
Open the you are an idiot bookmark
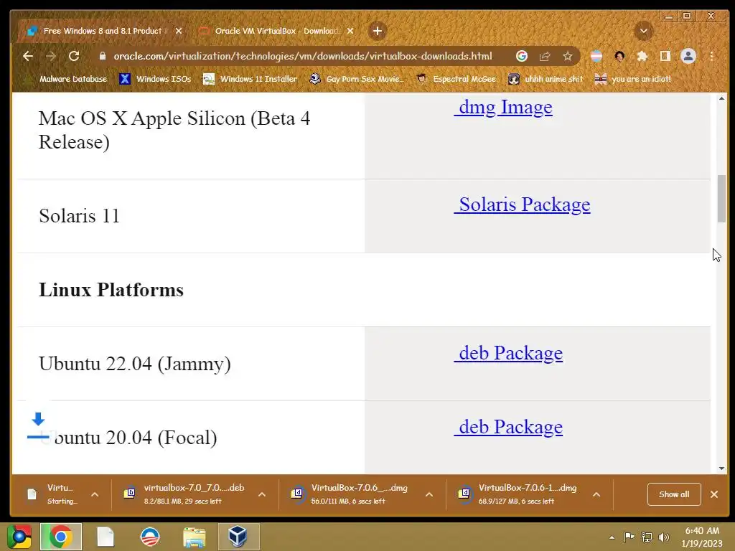[x=633, y=79]
